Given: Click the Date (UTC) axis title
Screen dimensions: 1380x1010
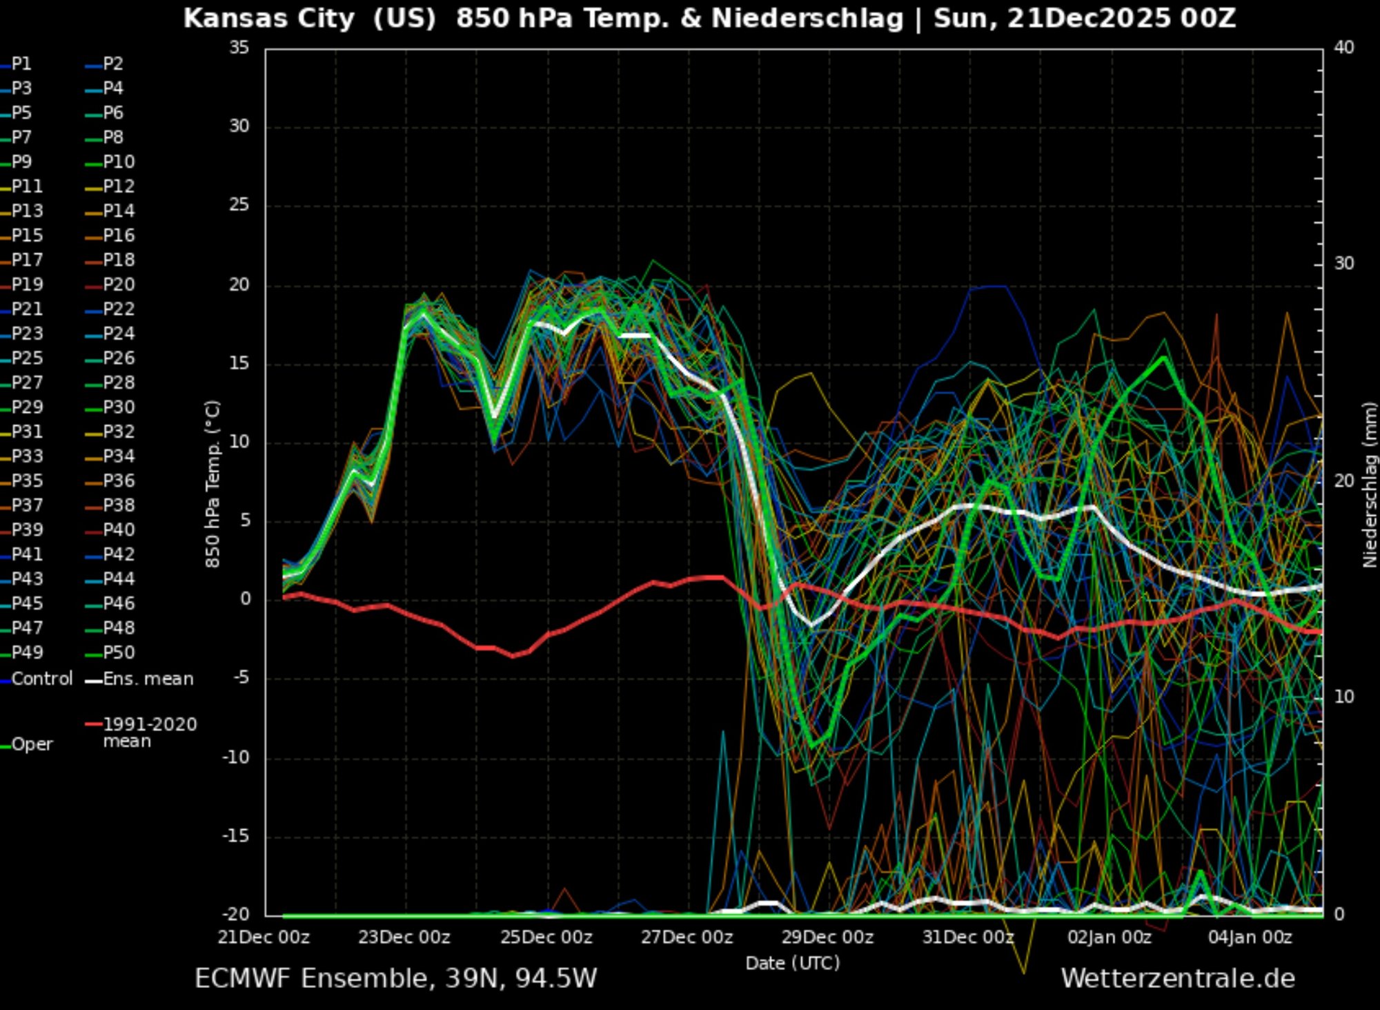Looking at the screenshot, I should point(792,963).
